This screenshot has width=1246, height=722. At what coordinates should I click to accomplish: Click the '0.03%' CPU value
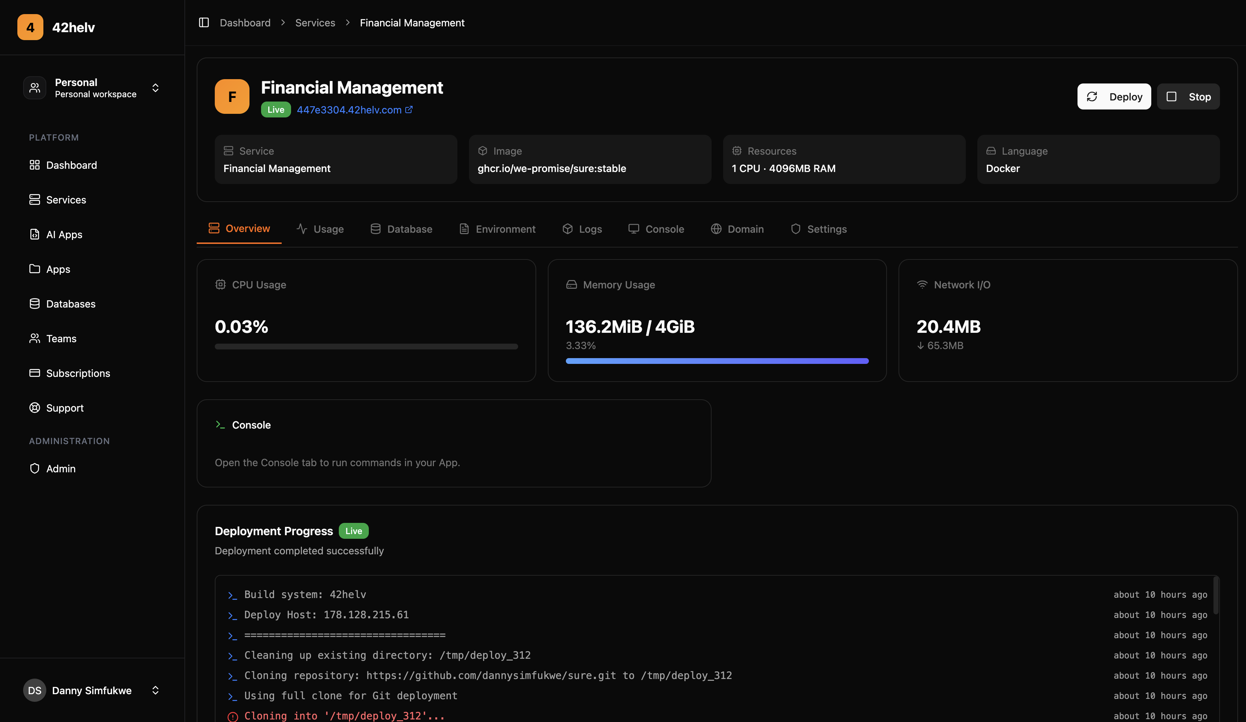pos(241,327)
